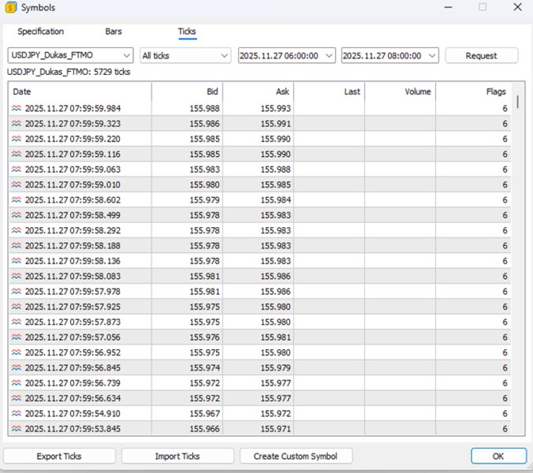Click Create Custom Symbol button

click(296, 456)
